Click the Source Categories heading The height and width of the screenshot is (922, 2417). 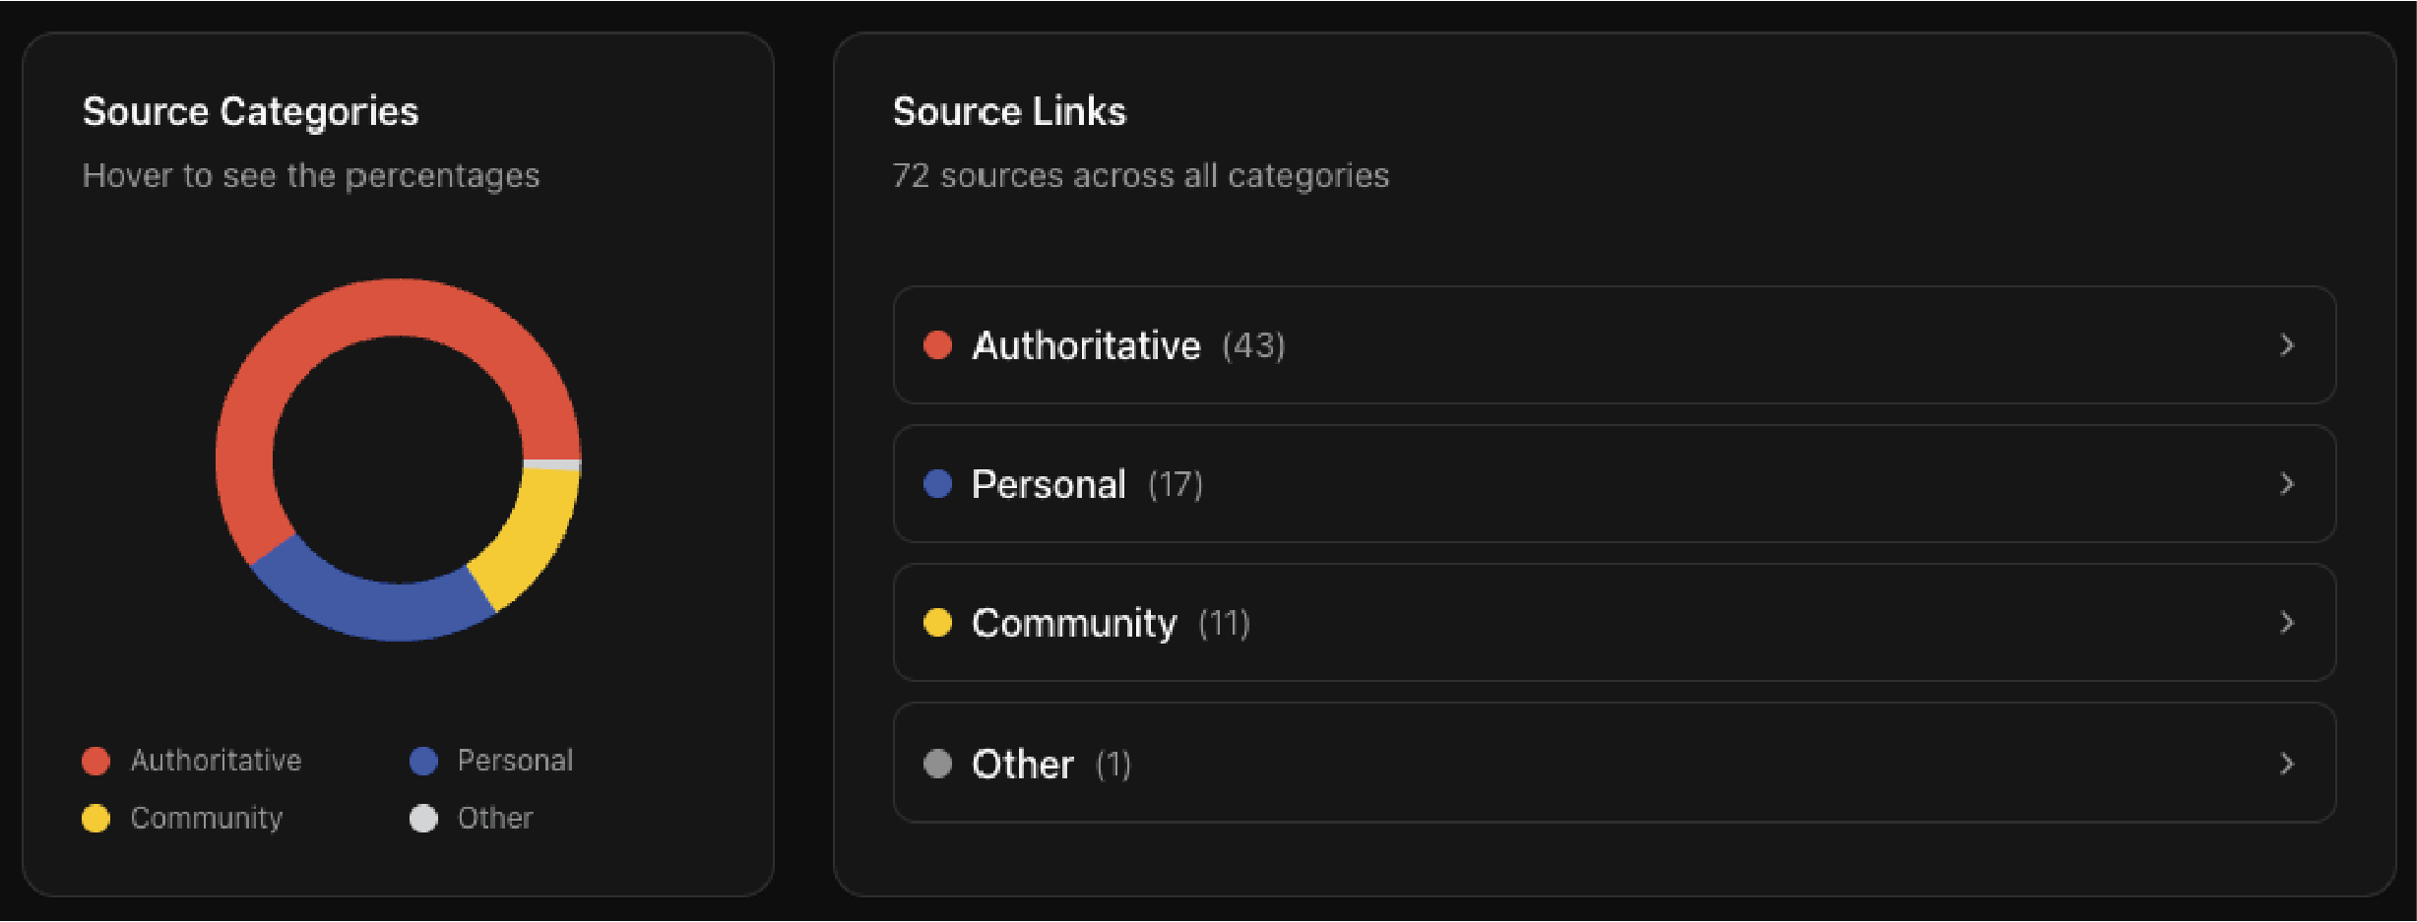click(251, 112)
